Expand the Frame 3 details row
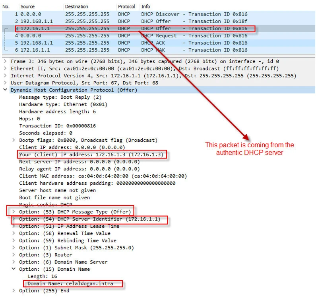This screenshot has width=316, height=301. [x=5, y=61]
